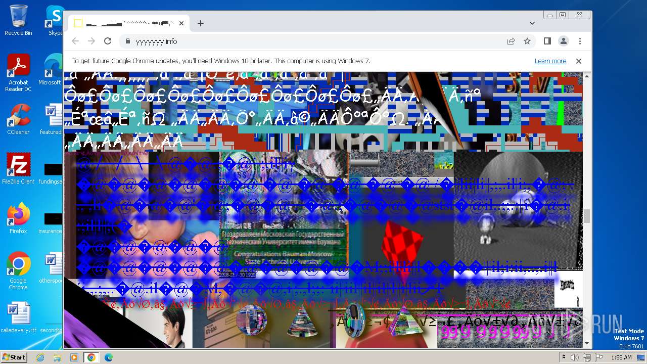This screenshot has width=647, height=364.
Task: Select the othersport document desktop icon
Action: (52, 268)
